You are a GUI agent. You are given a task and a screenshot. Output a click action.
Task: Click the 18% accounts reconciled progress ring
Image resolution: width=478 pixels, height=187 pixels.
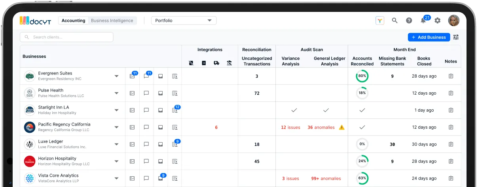(362, 93)
